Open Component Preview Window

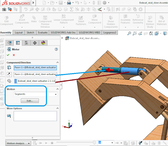coord(45,22)
